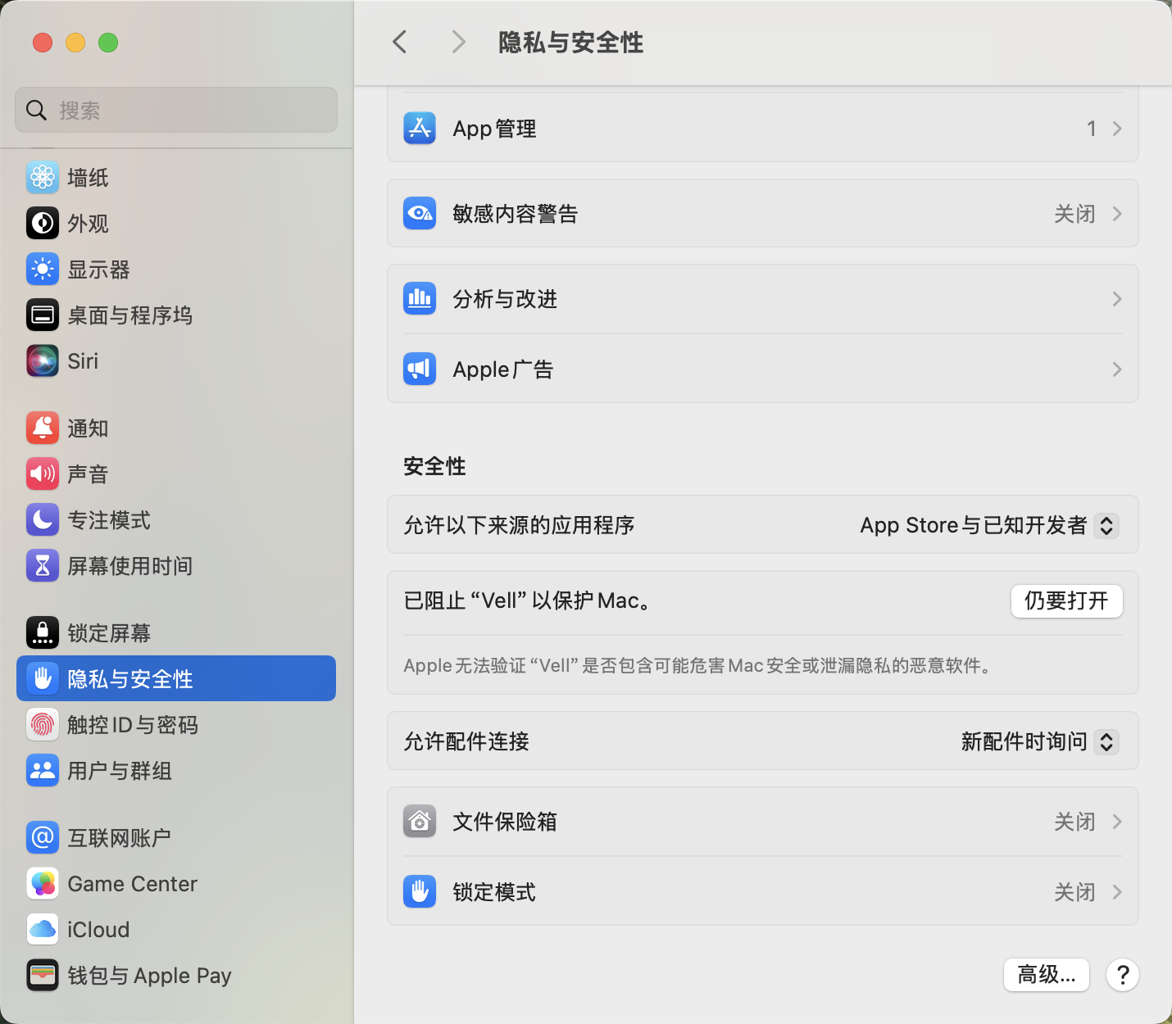
Task: Select Game Center label in sidebar
Action: (133, 884)
